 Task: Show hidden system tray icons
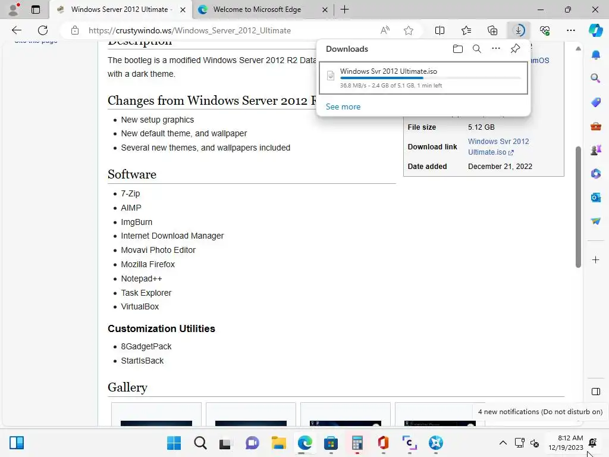(503, 443)
